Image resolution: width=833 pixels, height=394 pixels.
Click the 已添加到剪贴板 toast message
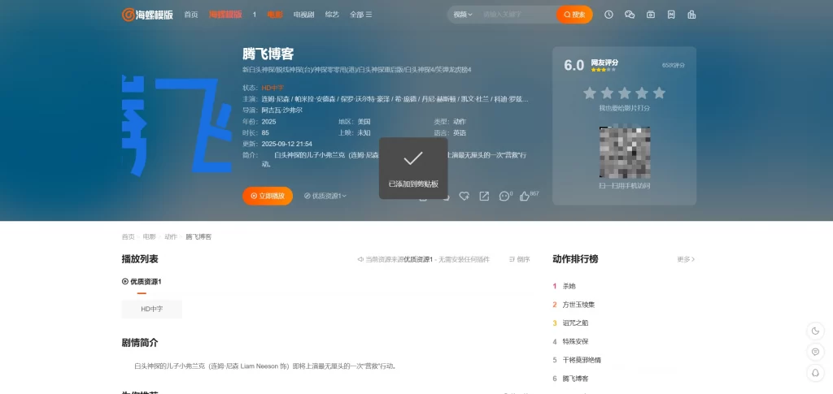click(413, 169)
